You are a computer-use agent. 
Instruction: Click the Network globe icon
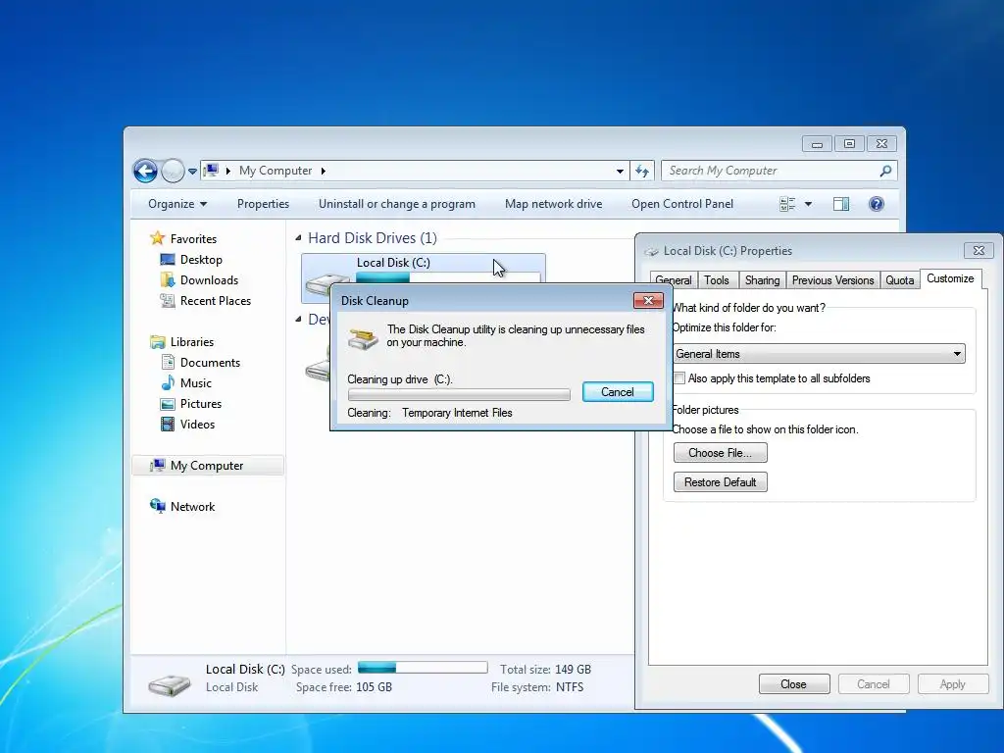pyautogui.click(x=158, y=506)
